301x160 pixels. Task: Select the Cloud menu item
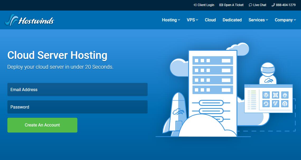pyautogui.click(x=210, y=20)
